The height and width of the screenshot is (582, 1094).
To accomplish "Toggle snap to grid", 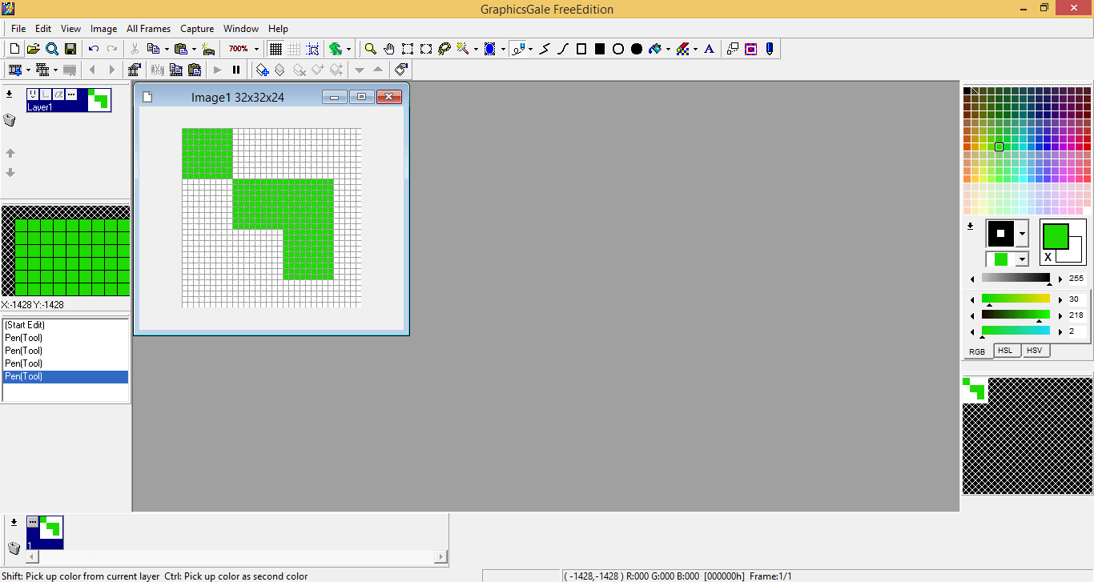I will [x=312, y=49].
